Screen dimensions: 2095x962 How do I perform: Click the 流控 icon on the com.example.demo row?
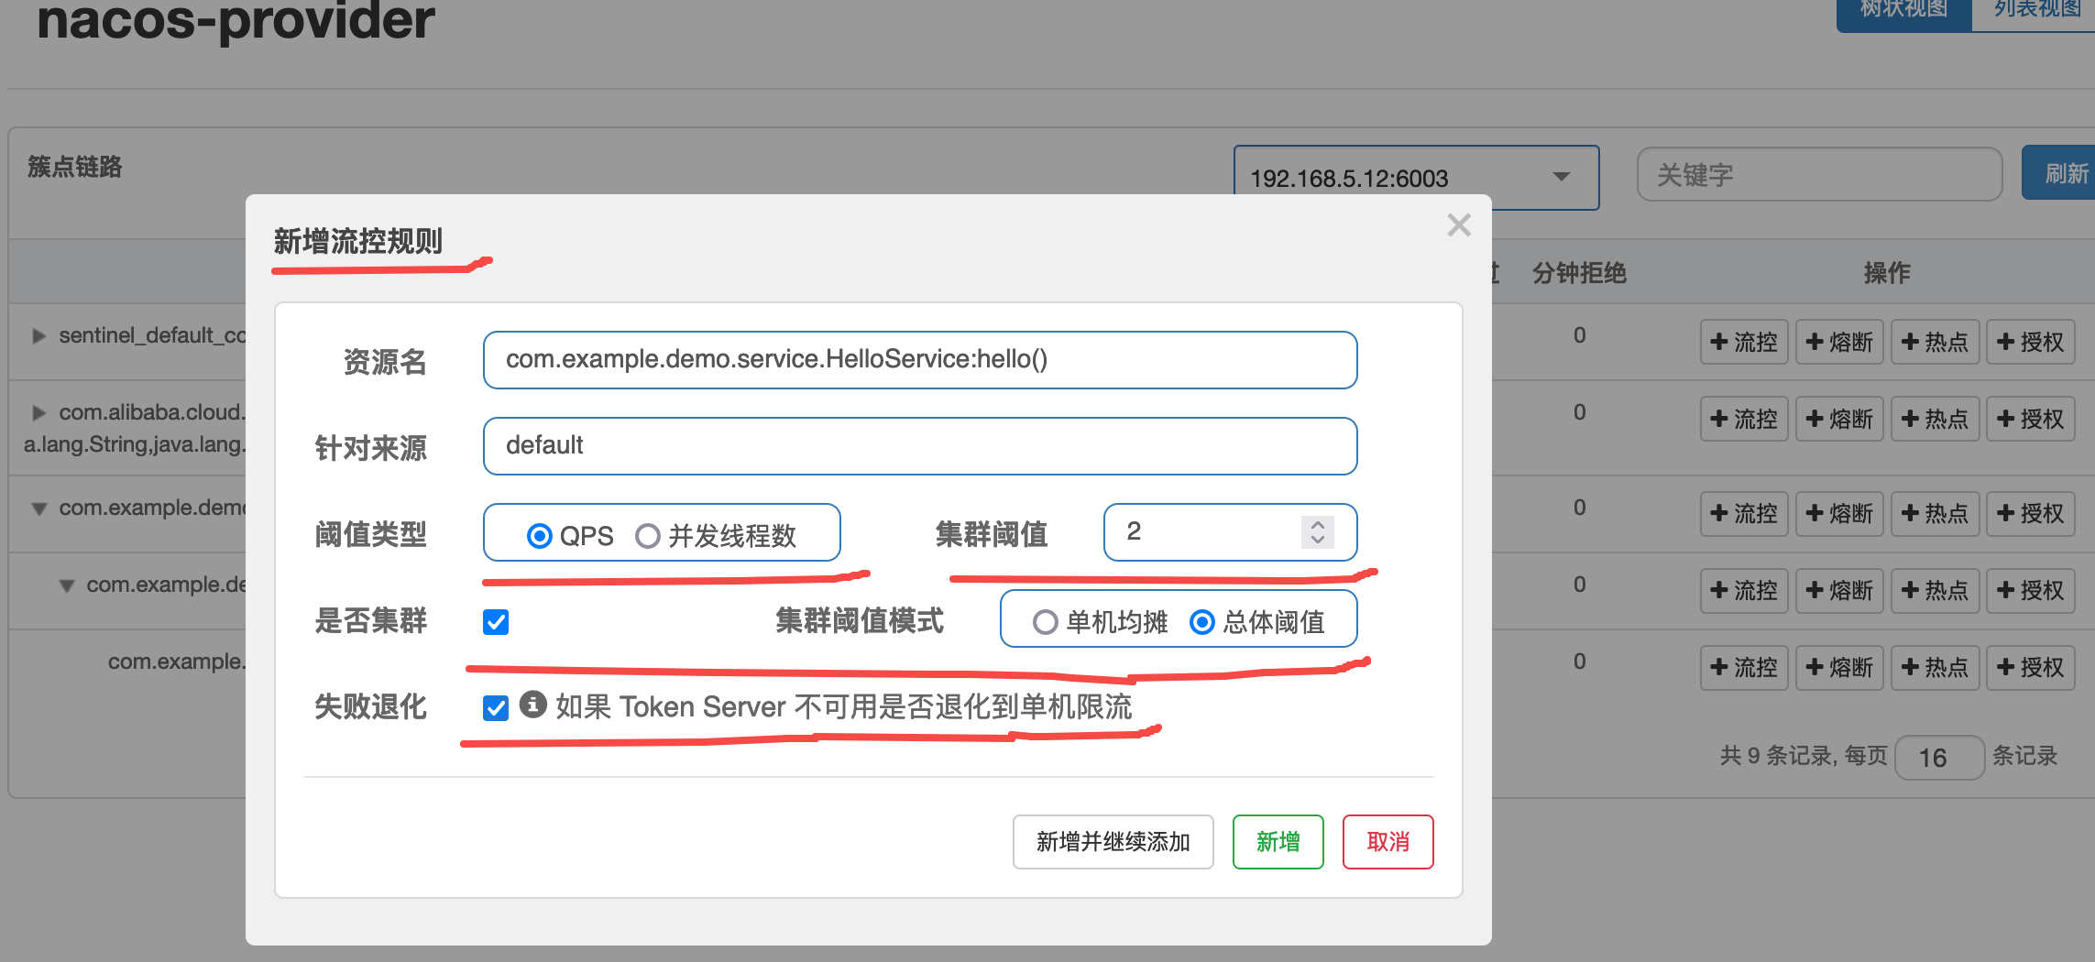pyautogui.click(x=1744, y=514)
